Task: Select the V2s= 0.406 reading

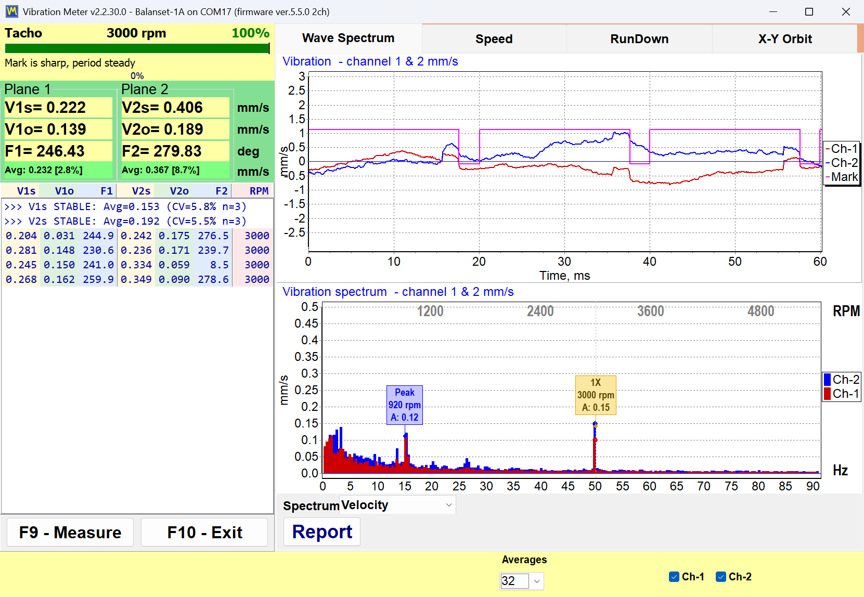Action: click(x=175, y=108)
